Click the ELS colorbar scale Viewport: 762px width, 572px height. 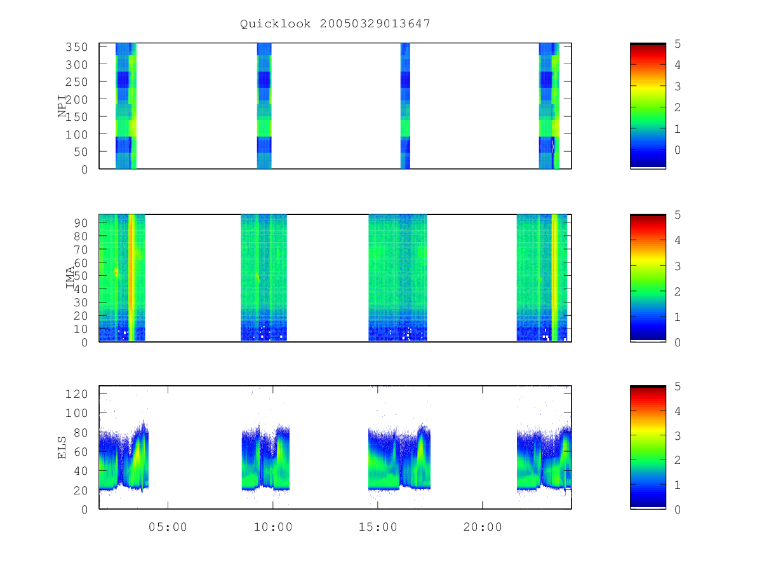(648, 447)
